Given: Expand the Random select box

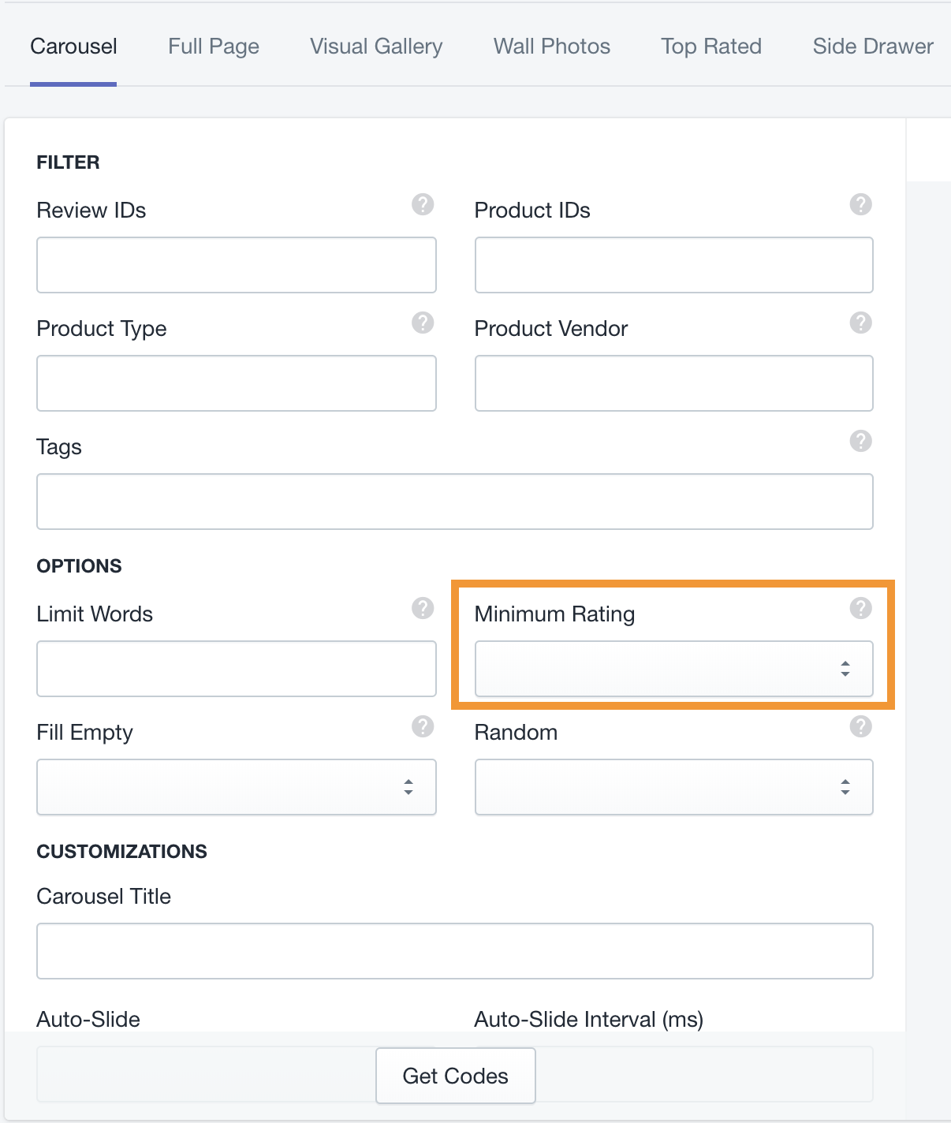Looking at the screenshot, I should (673, 787).
